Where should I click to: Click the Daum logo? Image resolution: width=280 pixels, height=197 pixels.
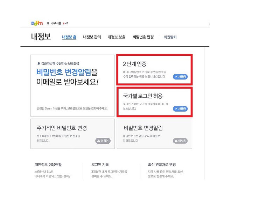pyautogui.click(x=37, y=23)
